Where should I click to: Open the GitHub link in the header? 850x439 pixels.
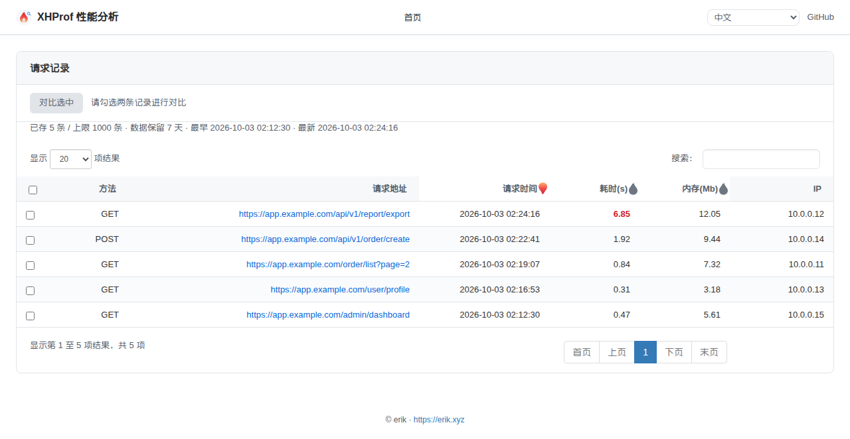pos(820,17)
